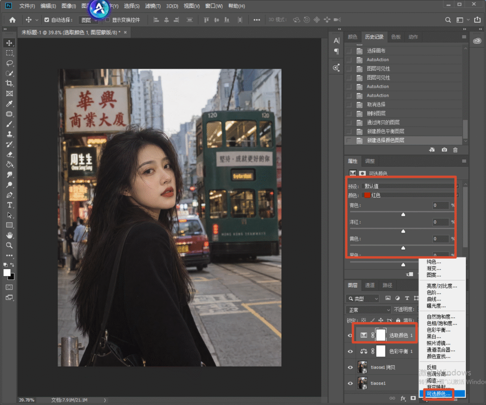Viewport: 486px width, 405px height.
Task: Select the Move tool in the toolbox
Action: point(9,43)
